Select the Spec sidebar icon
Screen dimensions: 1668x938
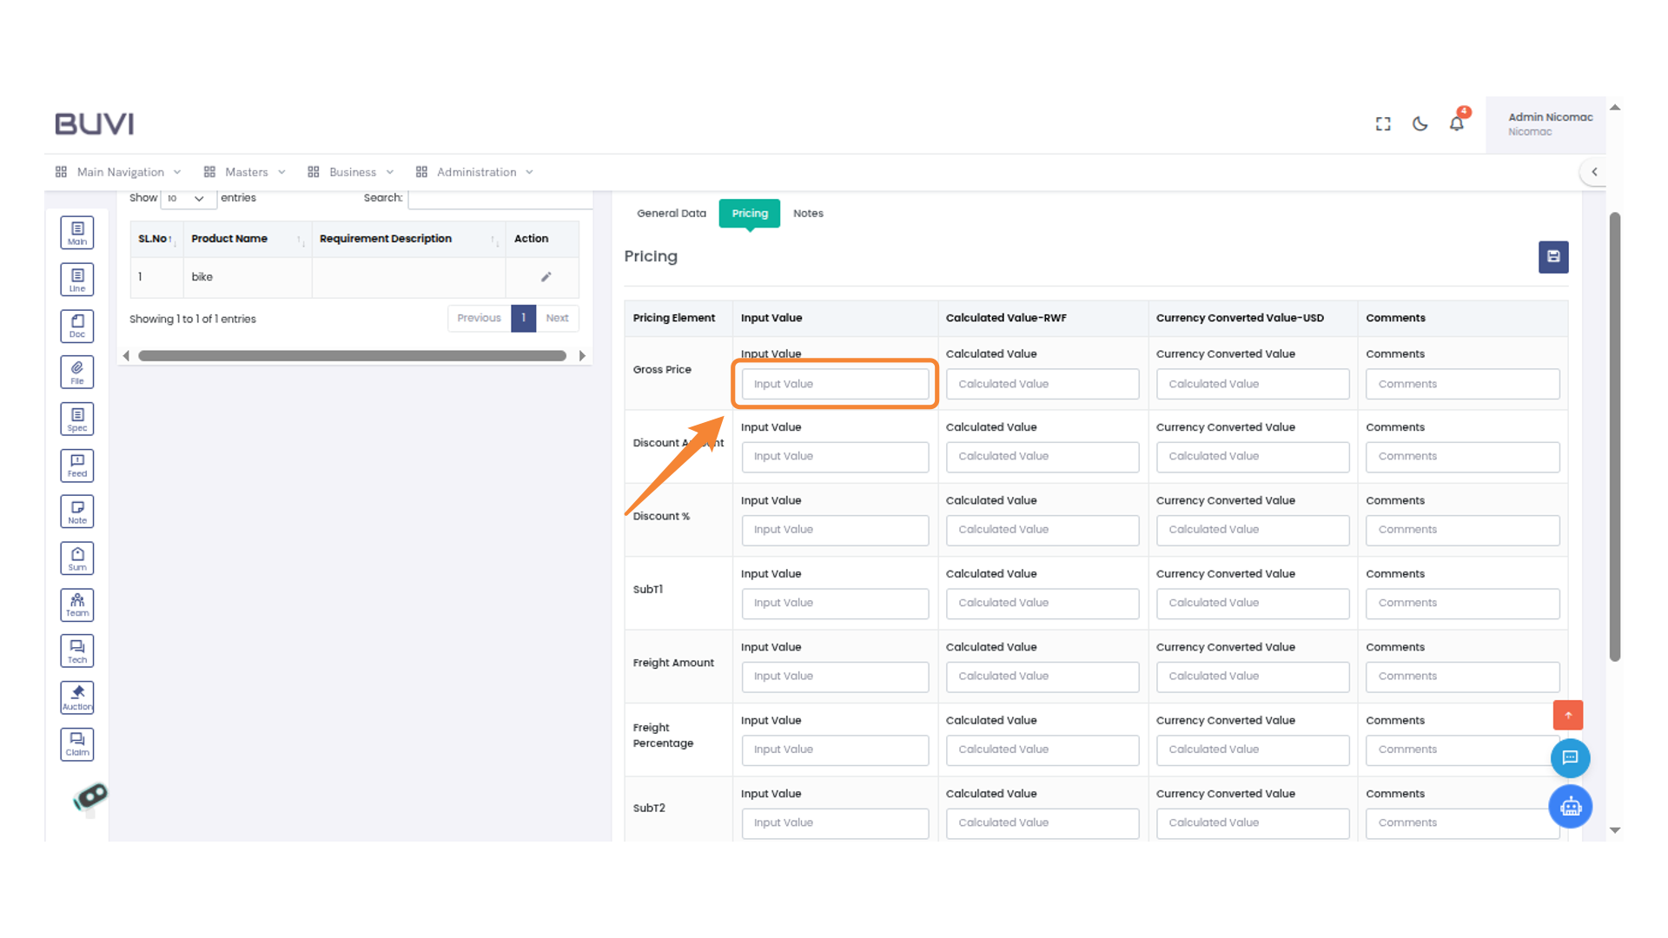point(76,418)
